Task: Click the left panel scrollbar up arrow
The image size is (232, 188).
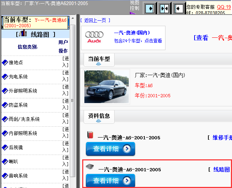Action: click(73, 19)
